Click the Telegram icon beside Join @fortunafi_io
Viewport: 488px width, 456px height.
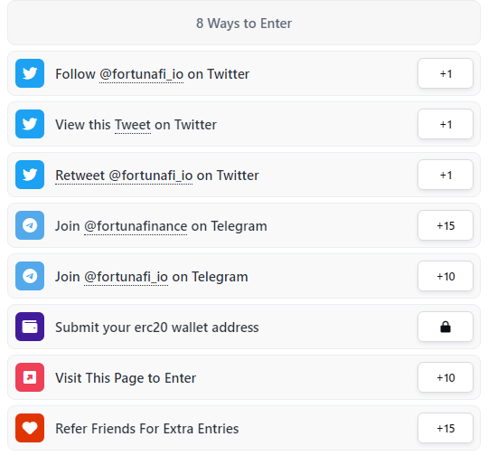coord(30,276)
